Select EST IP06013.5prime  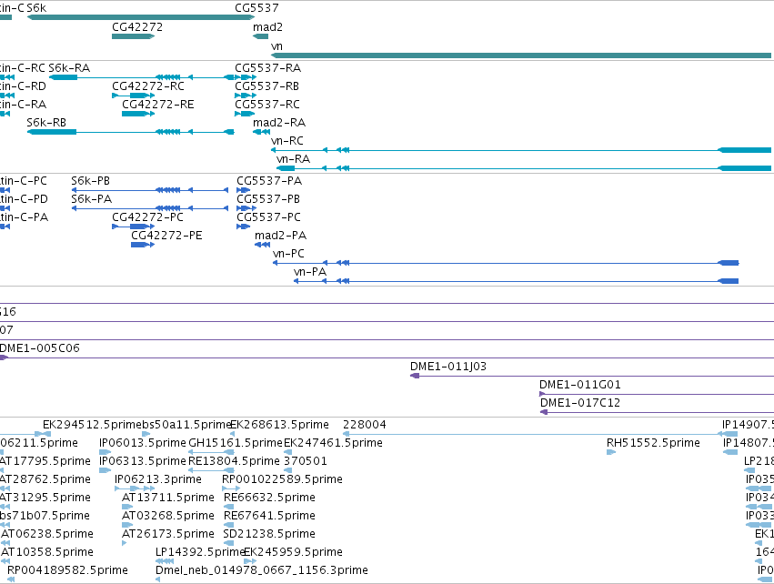pos(106,452)
